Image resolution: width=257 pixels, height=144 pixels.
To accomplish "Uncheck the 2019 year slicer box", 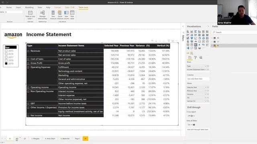I will (x=6, y=64).
